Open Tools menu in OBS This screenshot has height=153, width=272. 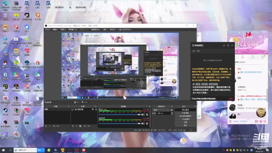105,30
